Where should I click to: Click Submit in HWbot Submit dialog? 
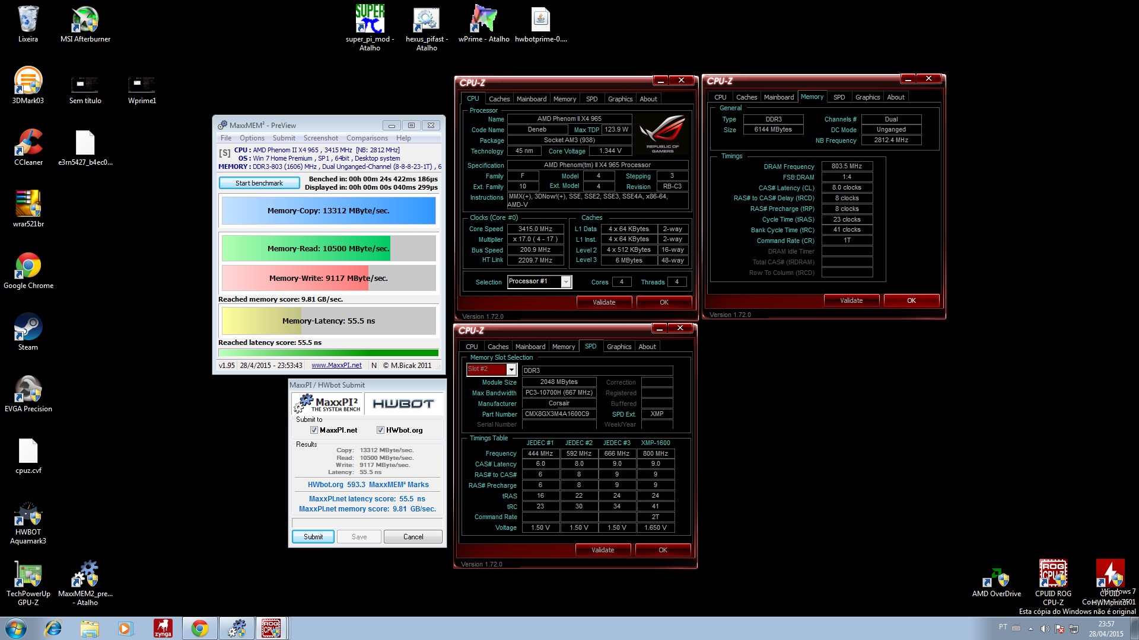pos(313,537)
